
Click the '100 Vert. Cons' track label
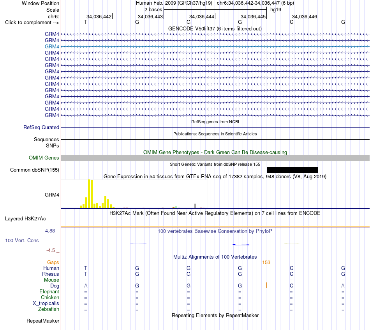(22, 240)
